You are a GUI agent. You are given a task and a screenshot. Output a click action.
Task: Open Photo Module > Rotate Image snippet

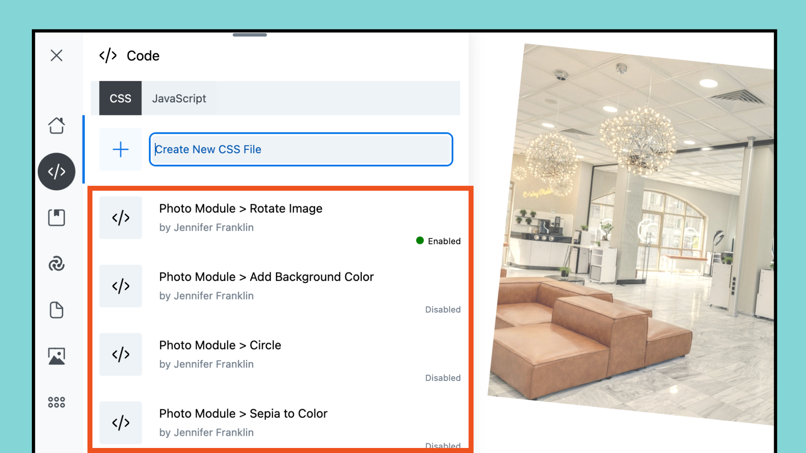point(241,208)
